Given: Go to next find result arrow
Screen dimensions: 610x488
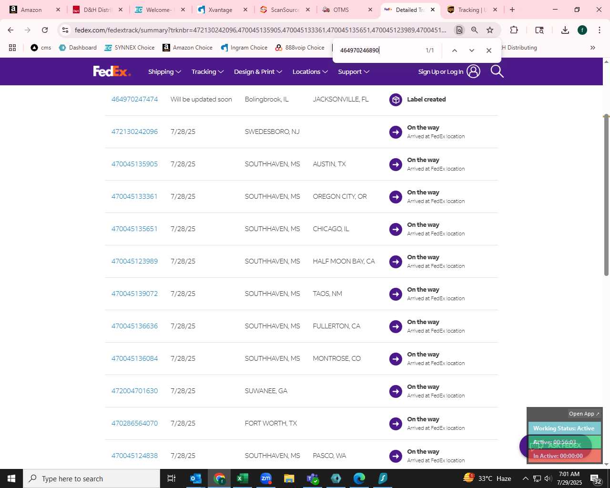Looking at the screenshot, I should click(472, 51).
